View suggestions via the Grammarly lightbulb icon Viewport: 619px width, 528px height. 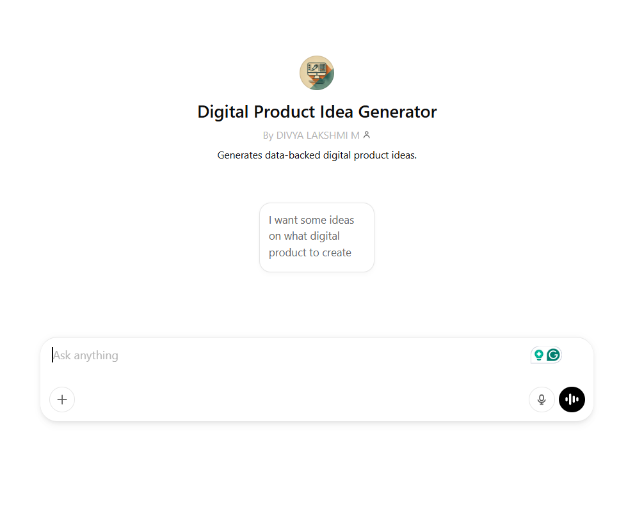[538, 354]
